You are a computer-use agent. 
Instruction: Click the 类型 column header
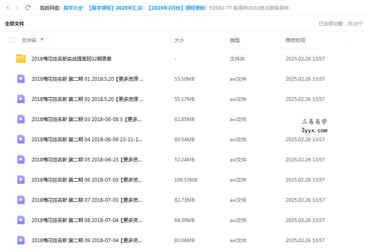pos(234,40)
